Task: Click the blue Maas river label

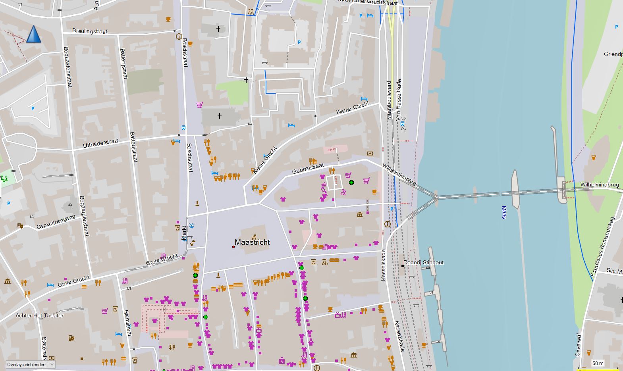Action: click(503, 212)
